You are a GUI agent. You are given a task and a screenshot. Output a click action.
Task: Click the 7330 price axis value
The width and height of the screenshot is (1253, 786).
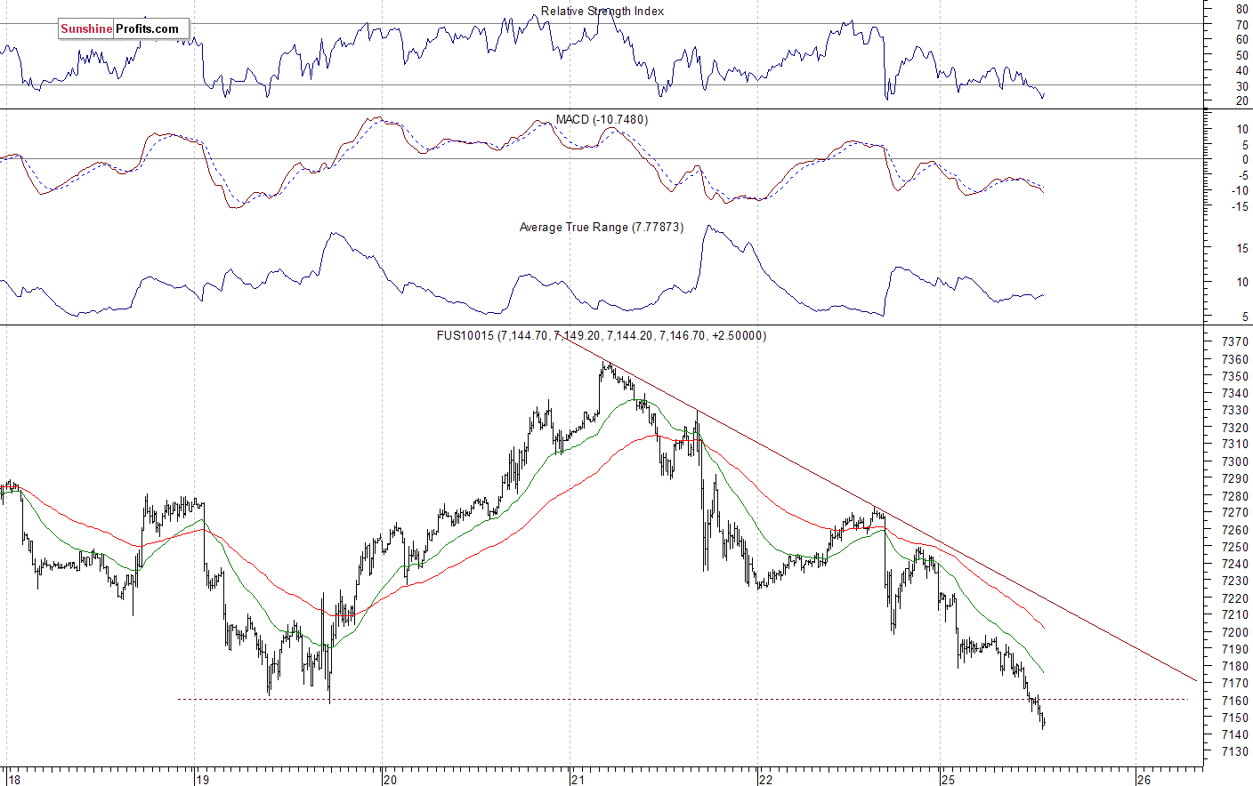(x=1234, y=410)
